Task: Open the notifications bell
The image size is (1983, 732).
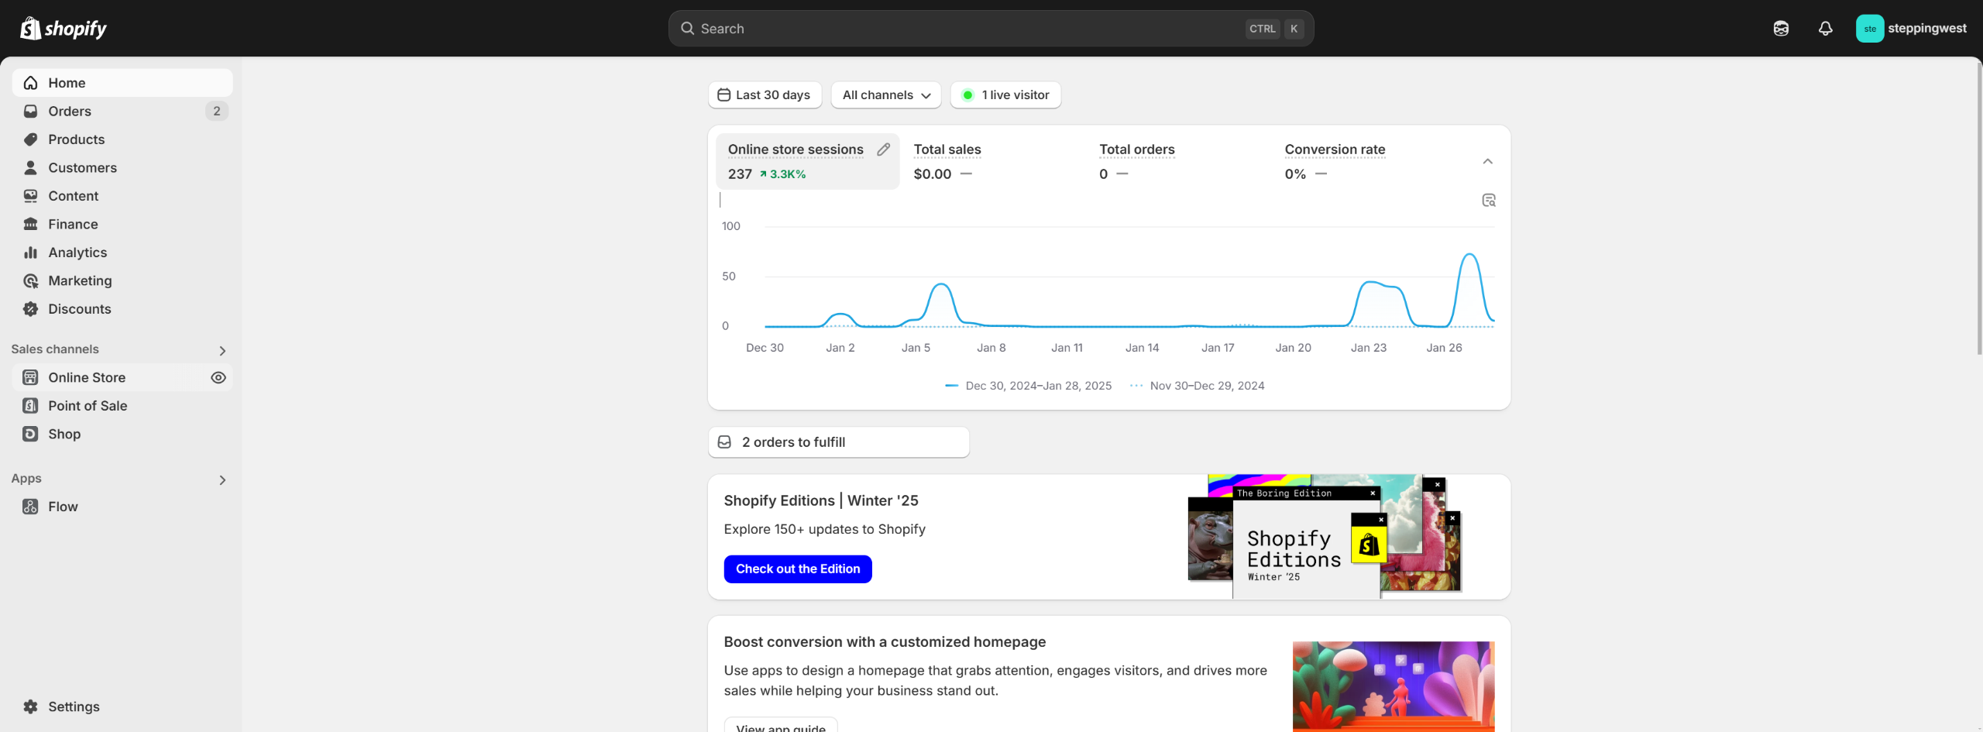Action: (1826, 29)
